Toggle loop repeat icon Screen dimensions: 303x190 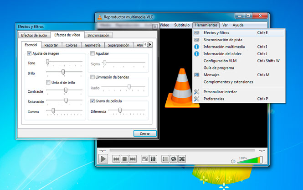(174, 159)
